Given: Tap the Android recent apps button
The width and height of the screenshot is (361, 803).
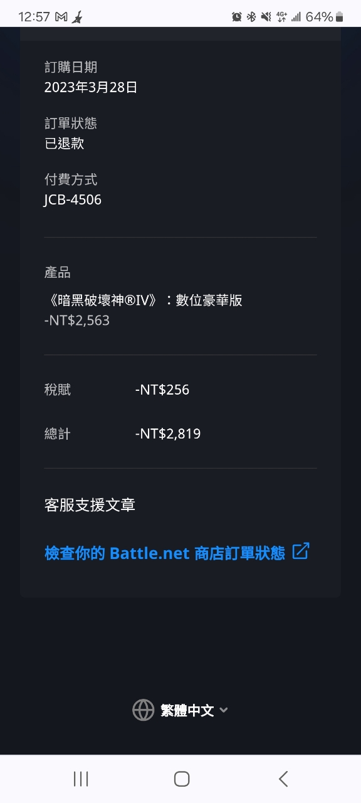Looking at the screenshot, I should click(81, 779).
